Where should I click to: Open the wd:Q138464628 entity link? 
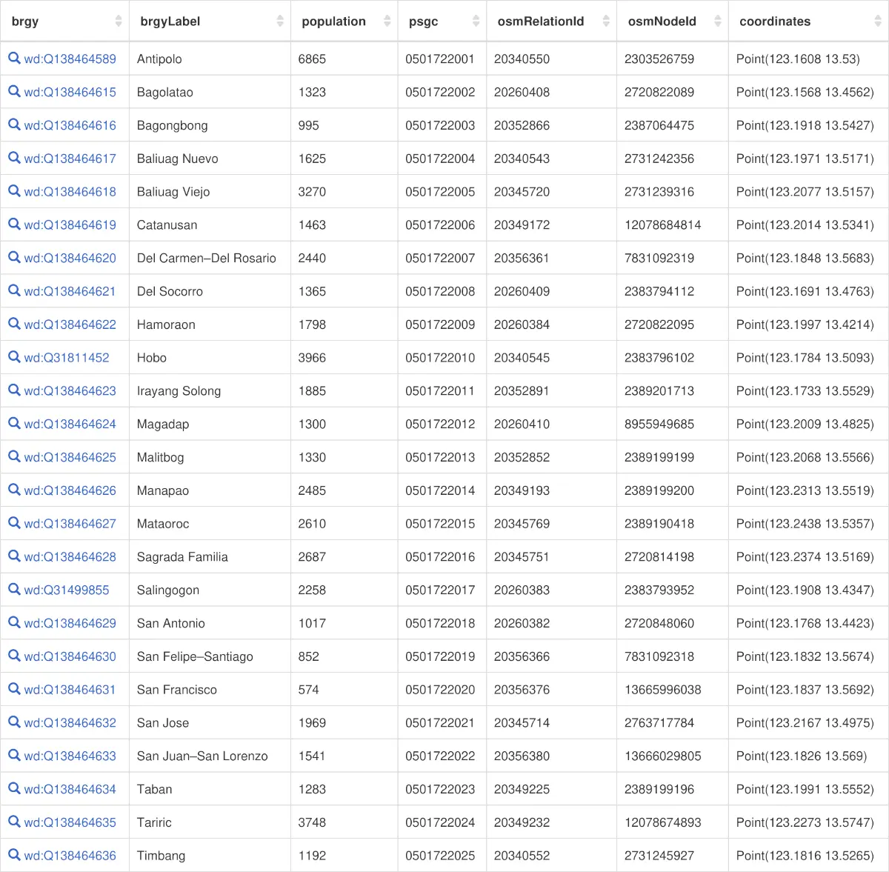[70, 556]
